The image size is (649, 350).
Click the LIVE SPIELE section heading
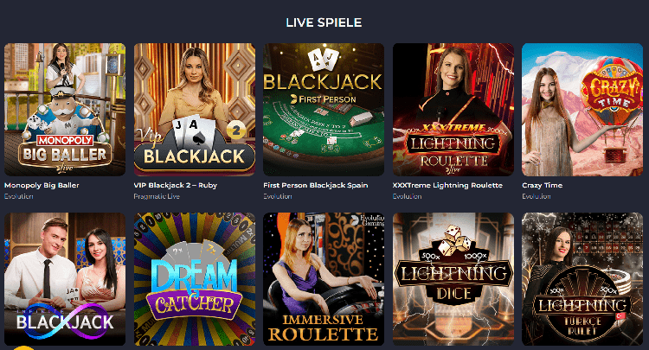(x=324, y=22)
